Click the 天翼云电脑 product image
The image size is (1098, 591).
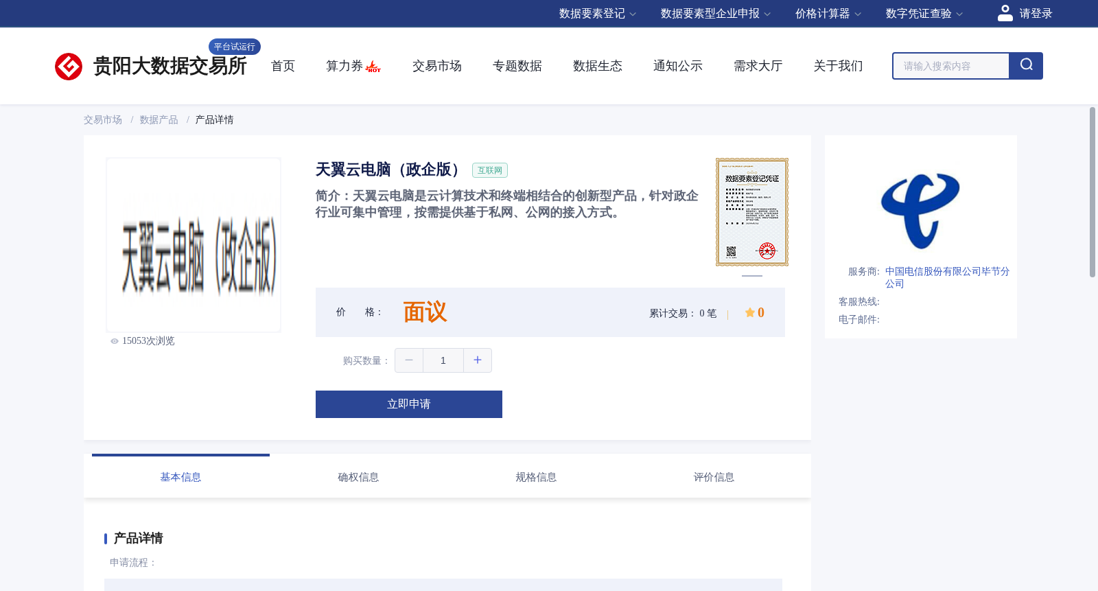click(194, 245)
